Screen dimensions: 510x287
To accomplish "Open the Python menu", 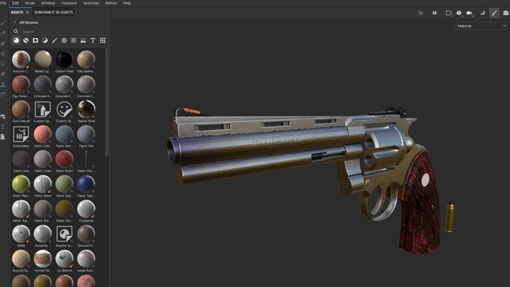I will (x=111, y=3).
